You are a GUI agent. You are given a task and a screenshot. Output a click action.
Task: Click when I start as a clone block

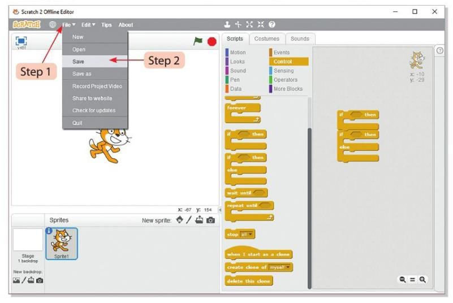(258, 254)
